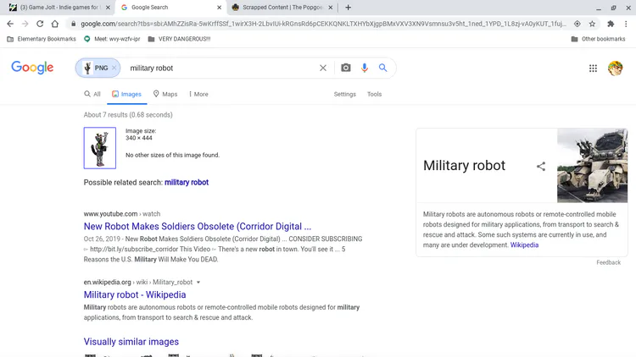The image size is (636, 357).
Task: Click the blue magnifier search button
Action: pos(383,68)
